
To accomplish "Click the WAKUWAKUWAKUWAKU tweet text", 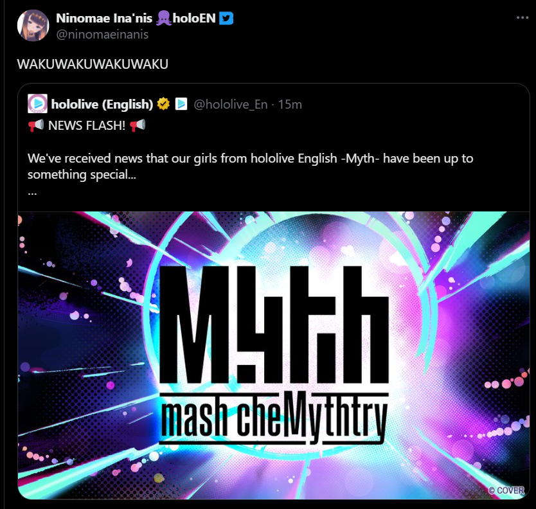I will click(93, 64).
